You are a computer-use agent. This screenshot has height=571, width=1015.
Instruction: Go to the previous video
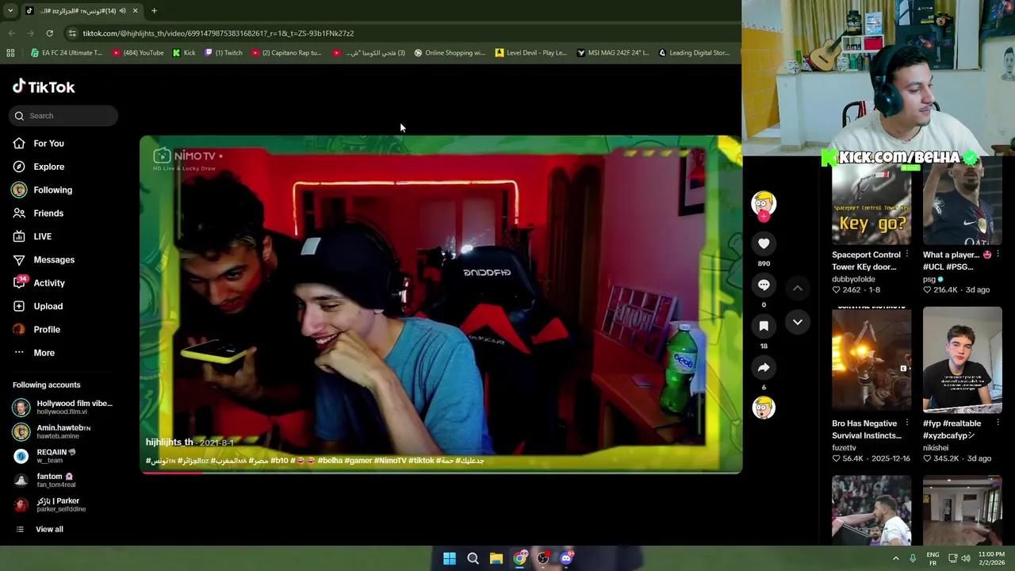(x=798, y=288)
